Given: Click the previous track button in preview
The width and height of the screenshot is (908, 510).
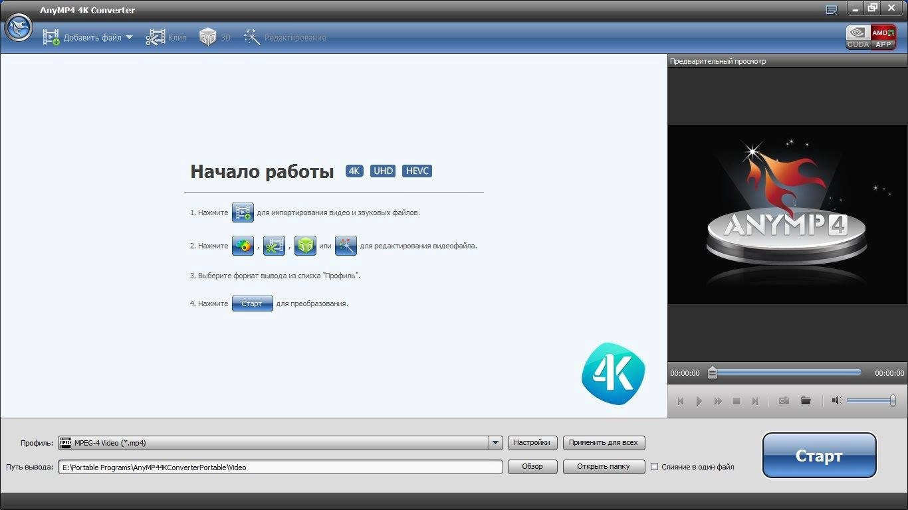Looking at the screenshot, I should 681,401.
